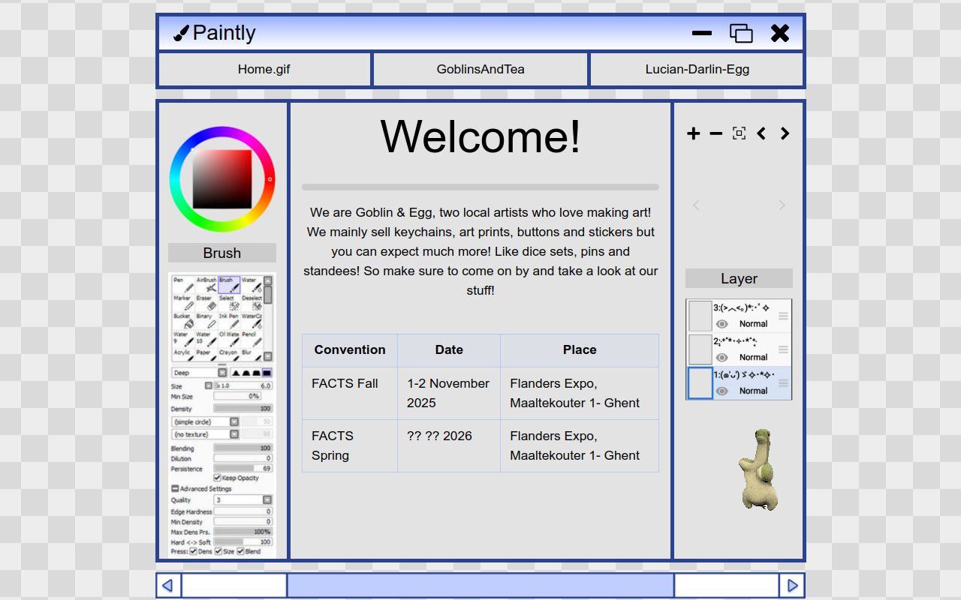Hide layer 3 using its eye icon

tap(722, 324)
